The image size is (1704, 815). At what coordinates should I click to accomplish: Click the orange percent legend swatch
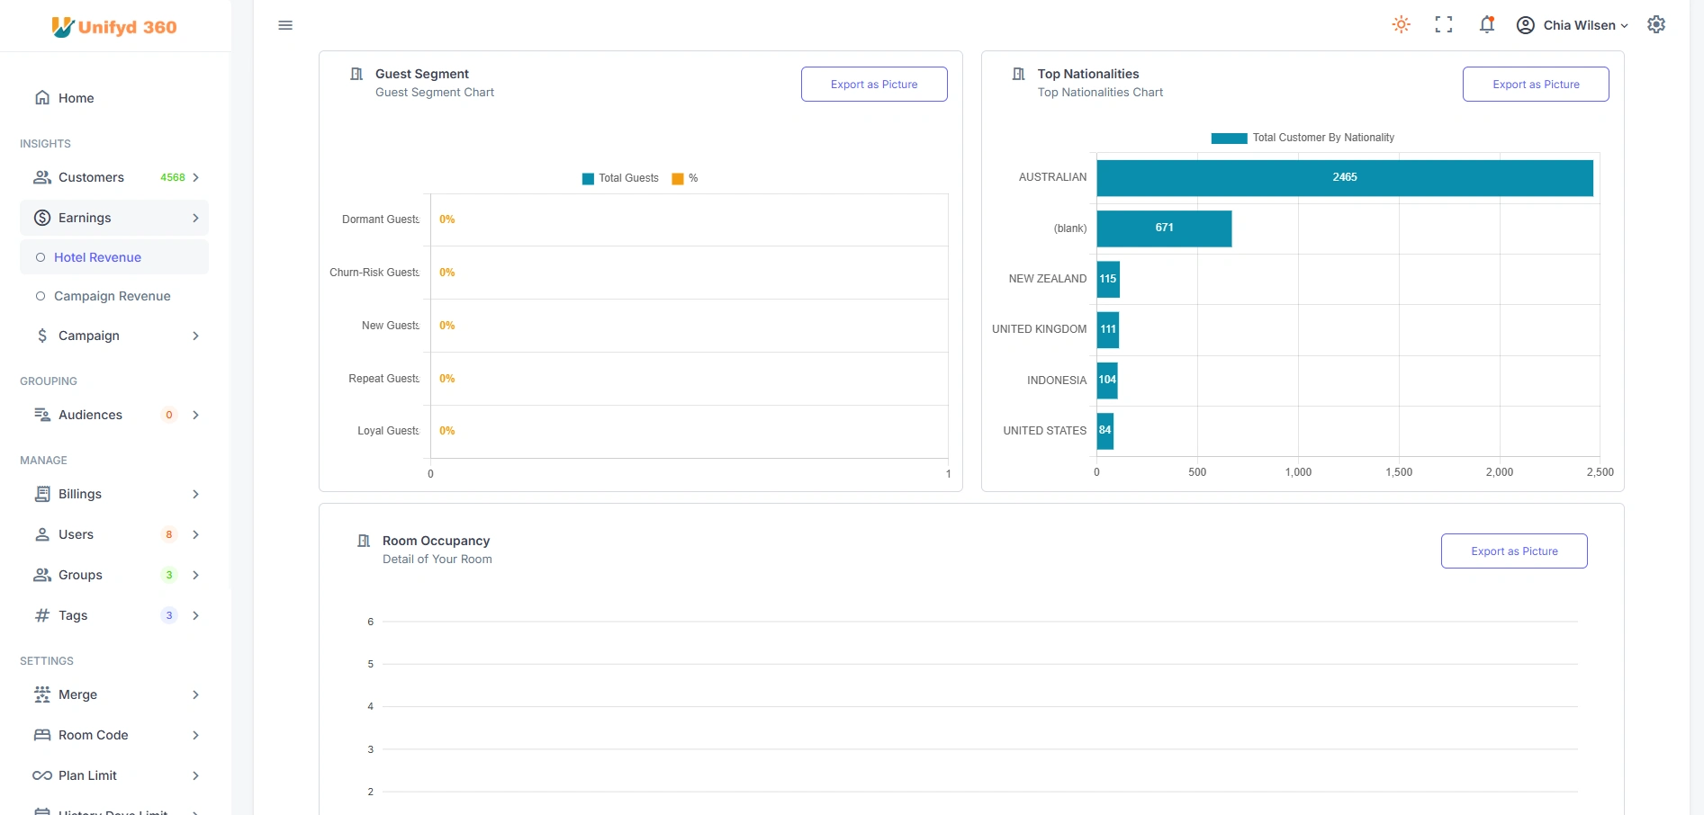click(678, 178)
